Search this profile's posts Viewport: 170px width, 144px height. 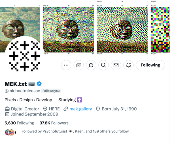pos(103,65)
